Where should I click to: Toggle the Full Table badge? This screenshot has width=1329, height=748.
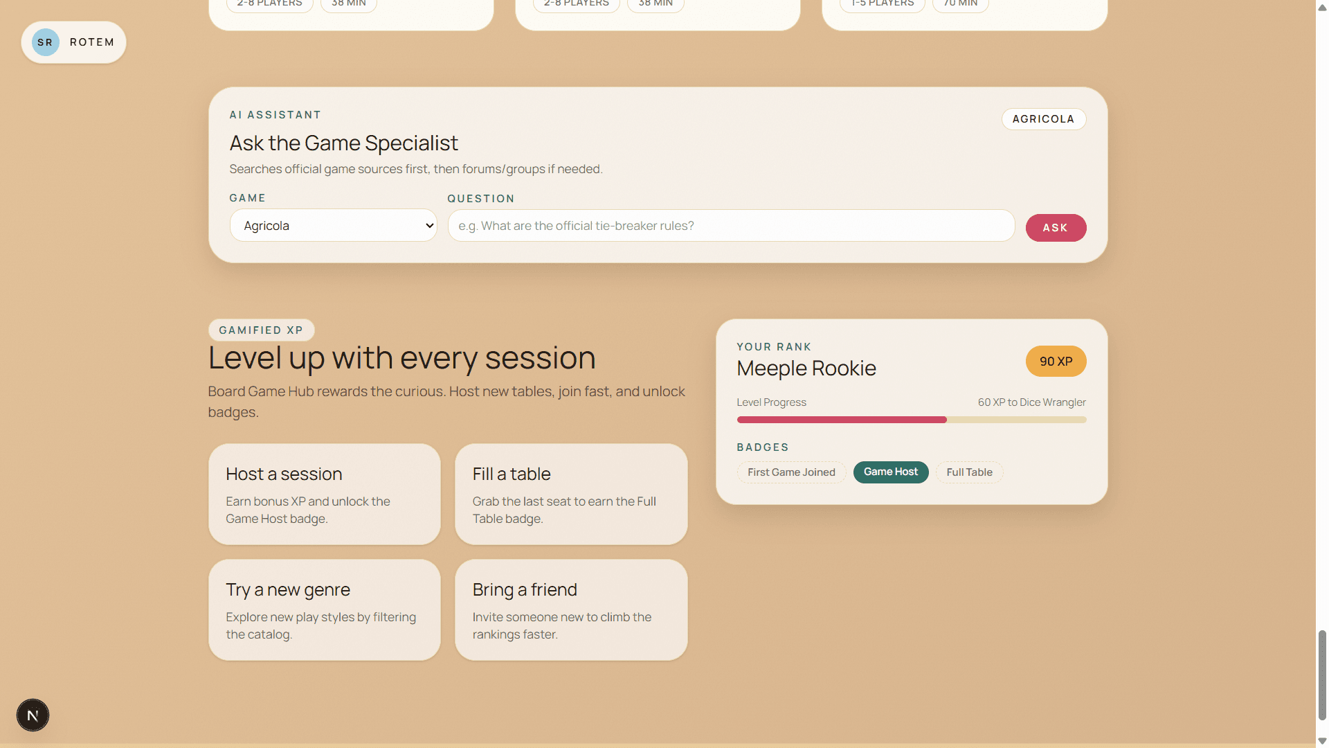coord(969,472)
